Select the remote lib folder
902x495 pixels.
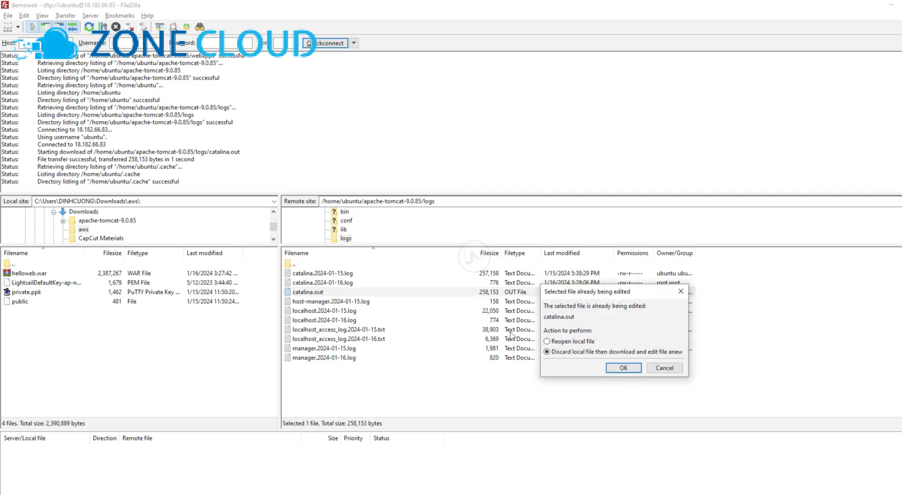(x=344, y=229)
